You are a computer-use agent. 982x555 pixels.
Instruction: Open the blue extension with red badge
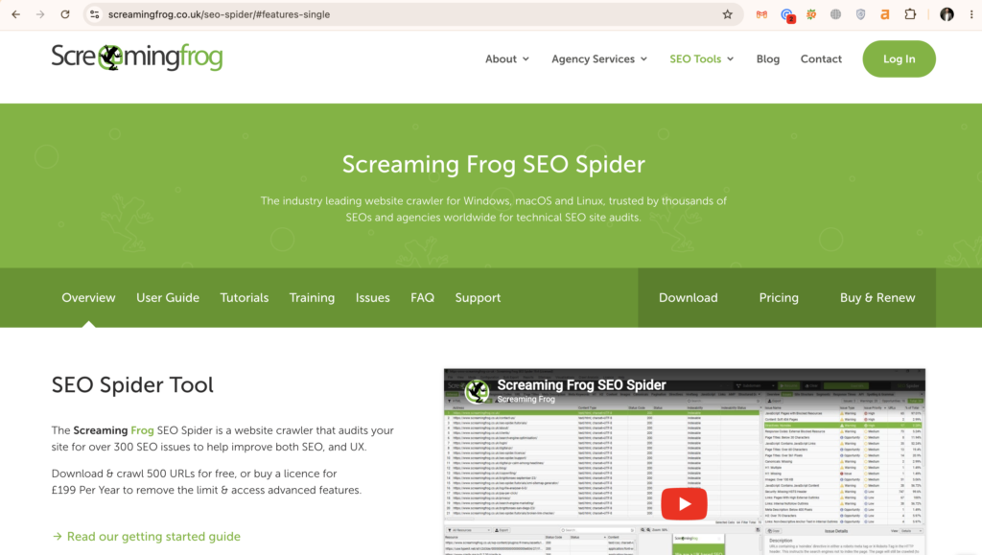pyautogui.click(x=787, y=15)
